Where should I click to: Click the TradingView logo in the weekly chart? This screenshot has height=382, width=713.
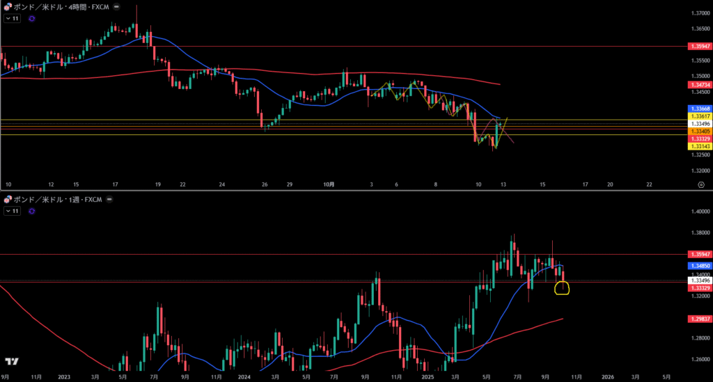[11, 361]
